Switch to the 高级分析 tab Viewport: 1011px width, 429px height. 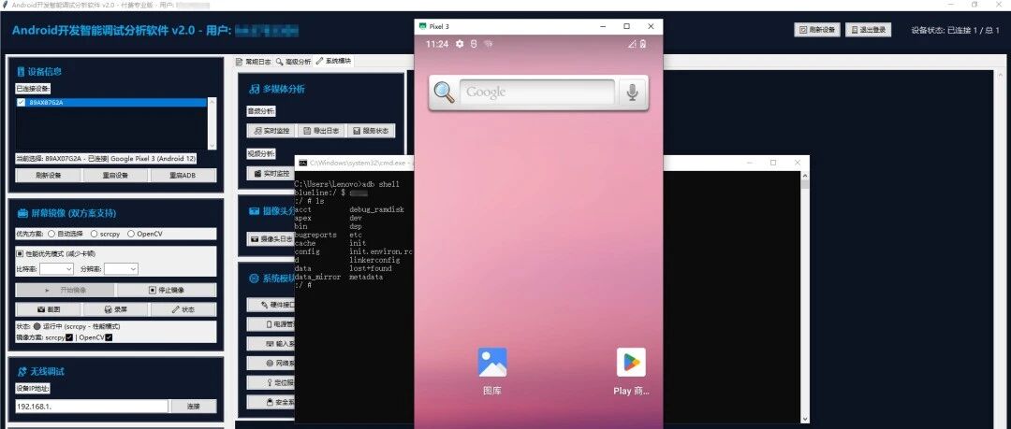pyautogui.click(x=293, y=61)
